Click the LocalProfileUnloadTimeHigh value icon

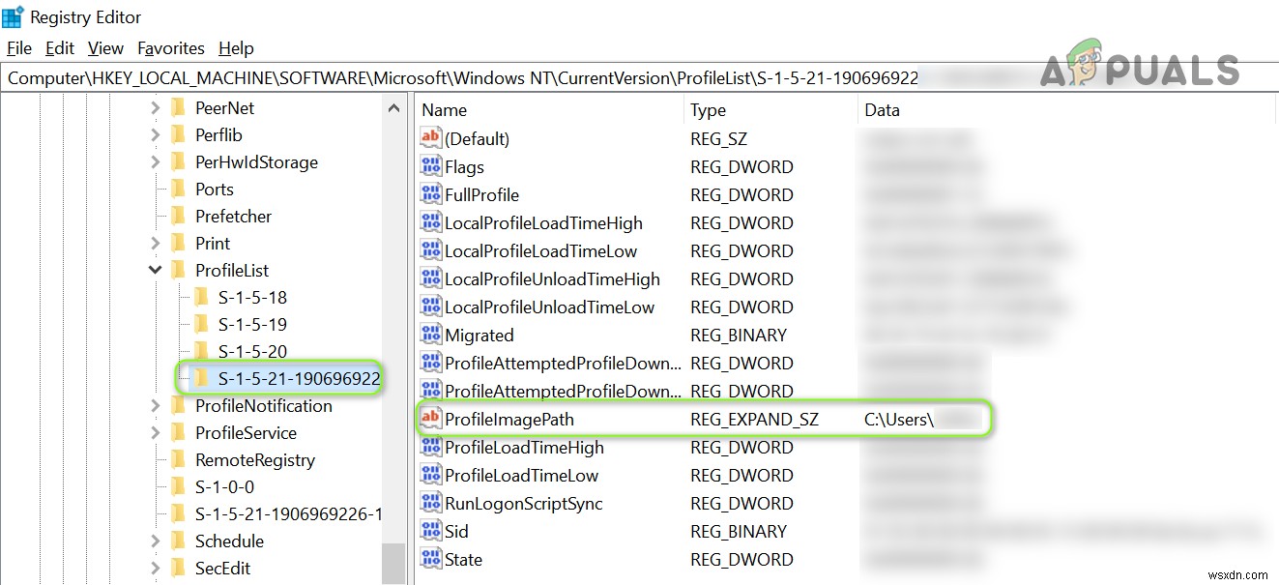[x=430, y=279]
